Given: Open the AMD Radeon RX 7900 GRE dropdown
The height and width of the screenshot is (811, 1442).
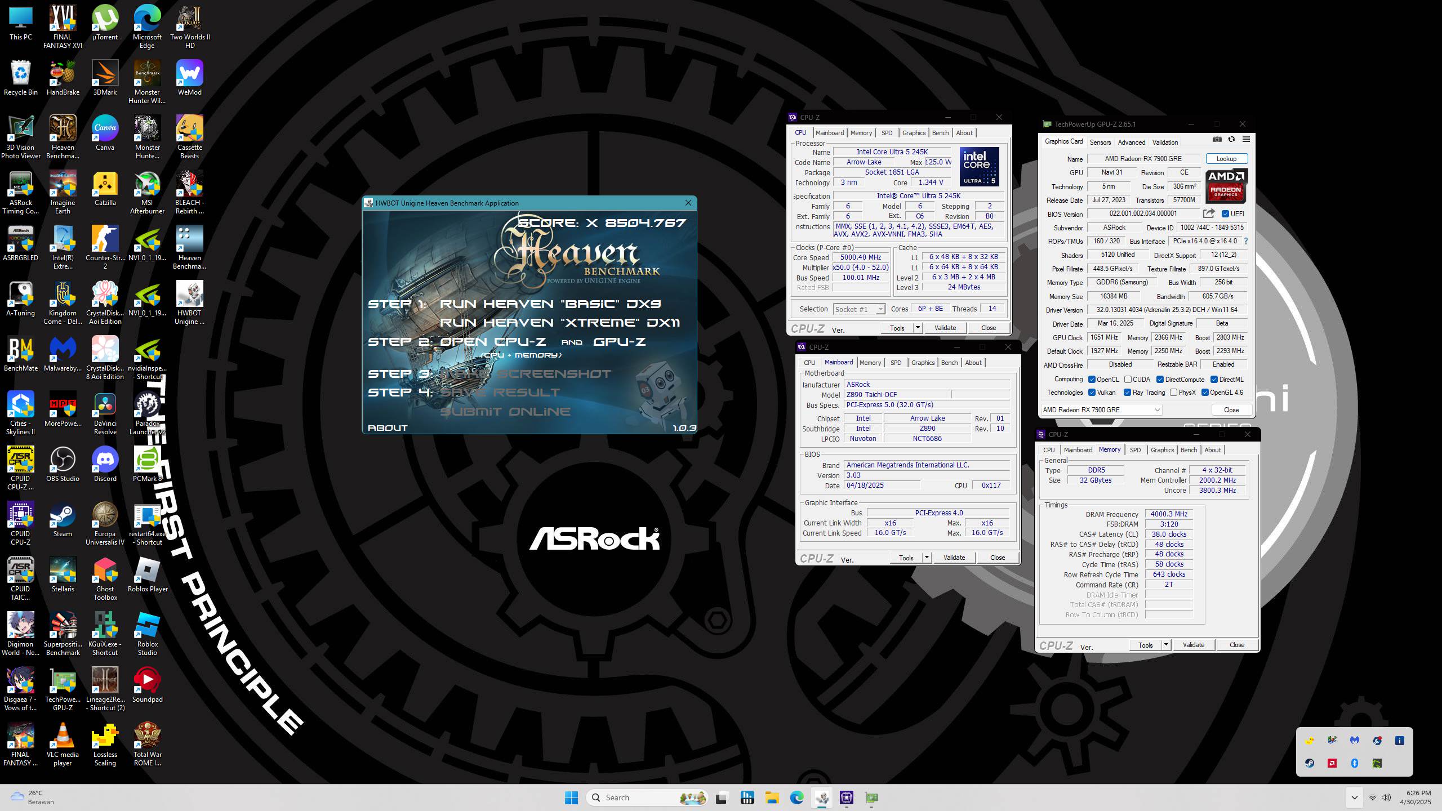Looking at the screenshot, I should [x=1101, y=410].
